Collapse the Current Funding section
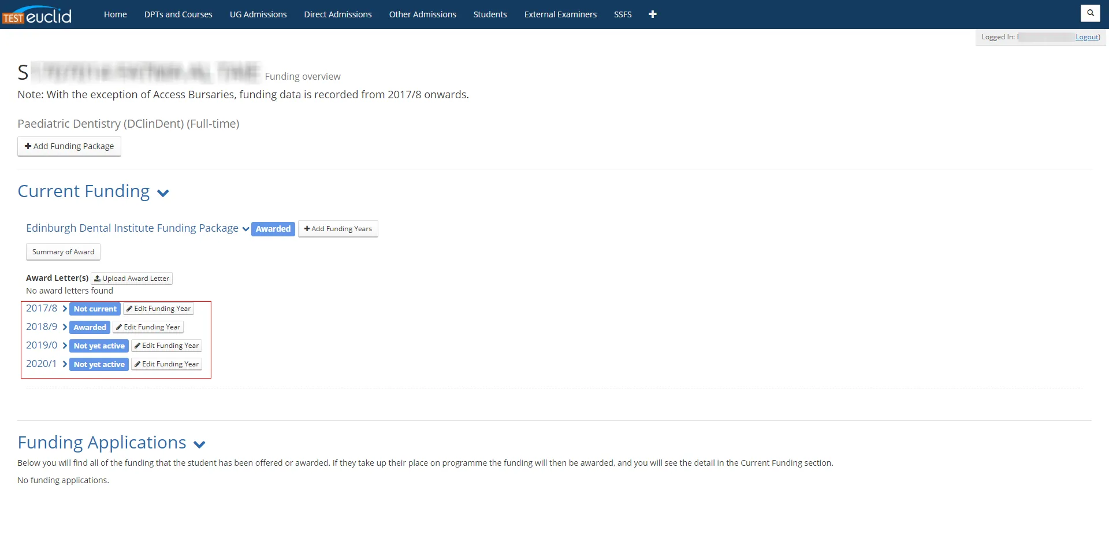The image size is (1109, 560). pyautogui.click(x=163, y=194)
